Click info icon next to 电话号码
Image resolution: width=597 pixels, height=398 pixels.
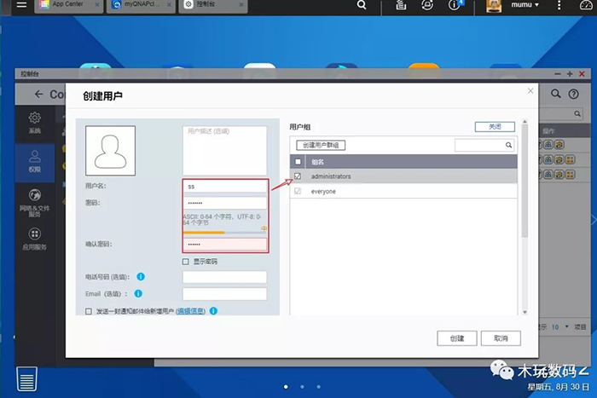click(141, 277)
